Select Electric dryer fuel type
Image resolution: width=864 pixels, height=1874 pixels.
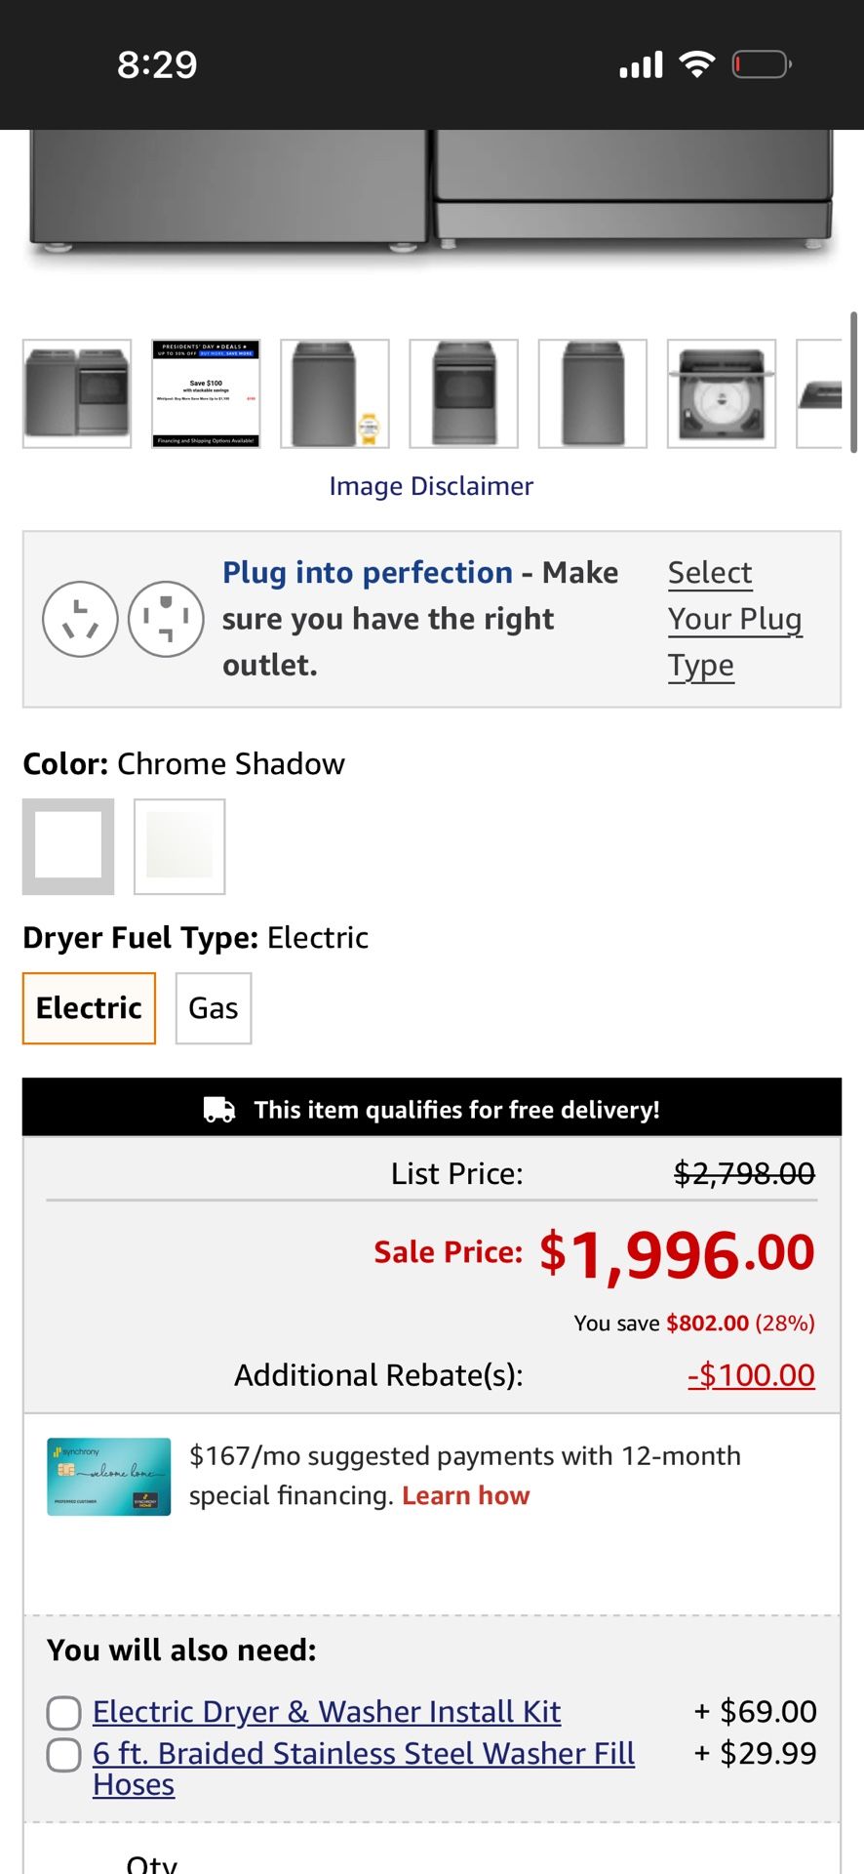click(x=89, y=1008)
